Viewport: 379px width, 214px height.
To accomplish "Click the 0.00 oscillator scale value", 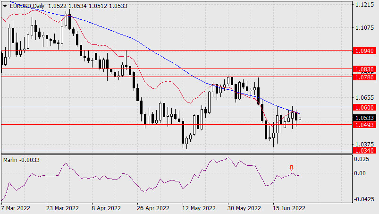I will pos(360,173).
